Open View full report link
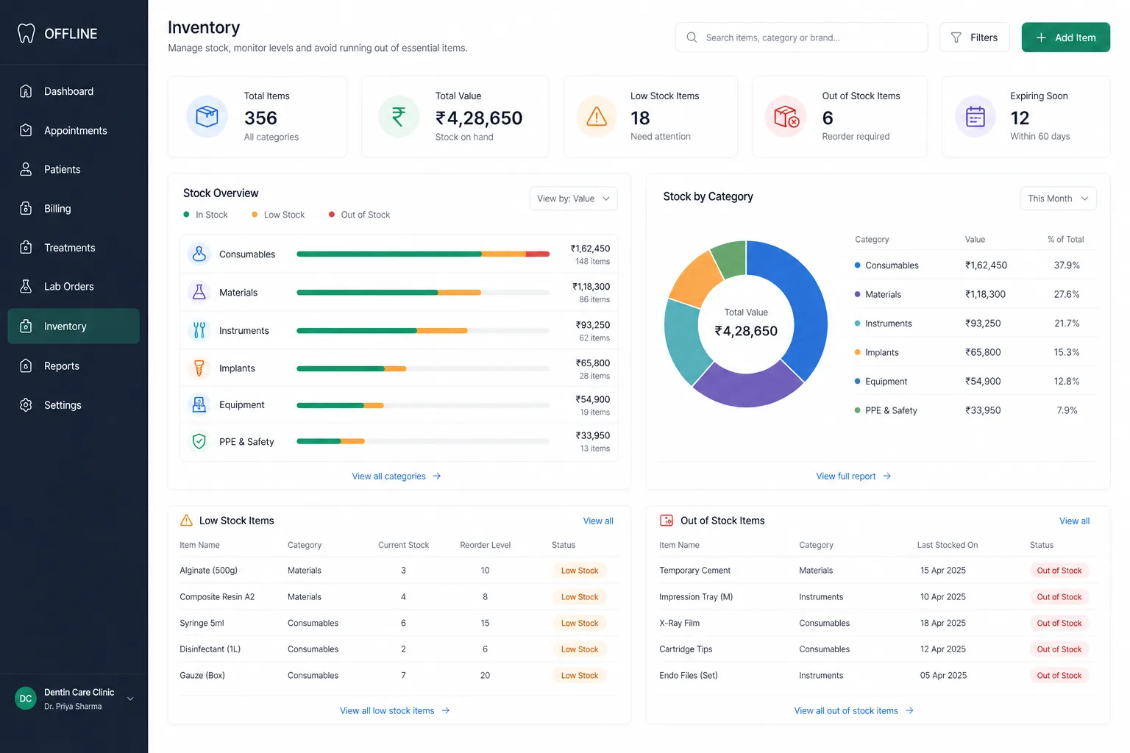This screenshot has height=753, width=1130. [853, 476]
